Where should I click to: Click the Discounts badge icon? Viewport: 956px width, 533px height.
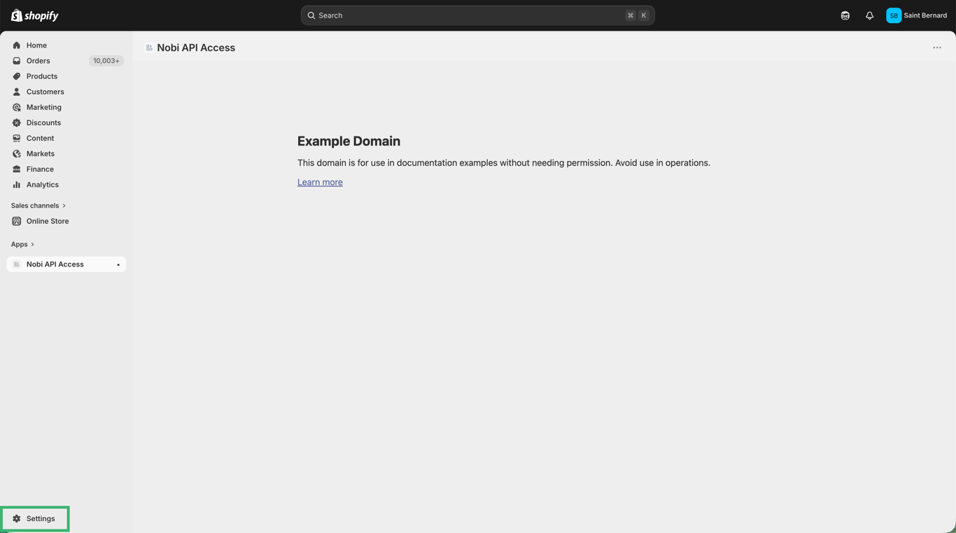coord(17,122)
